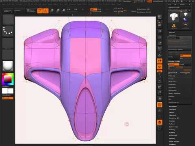Expand the NanoMesh subpalette
195x146 pixels.
tap(173, 109)
